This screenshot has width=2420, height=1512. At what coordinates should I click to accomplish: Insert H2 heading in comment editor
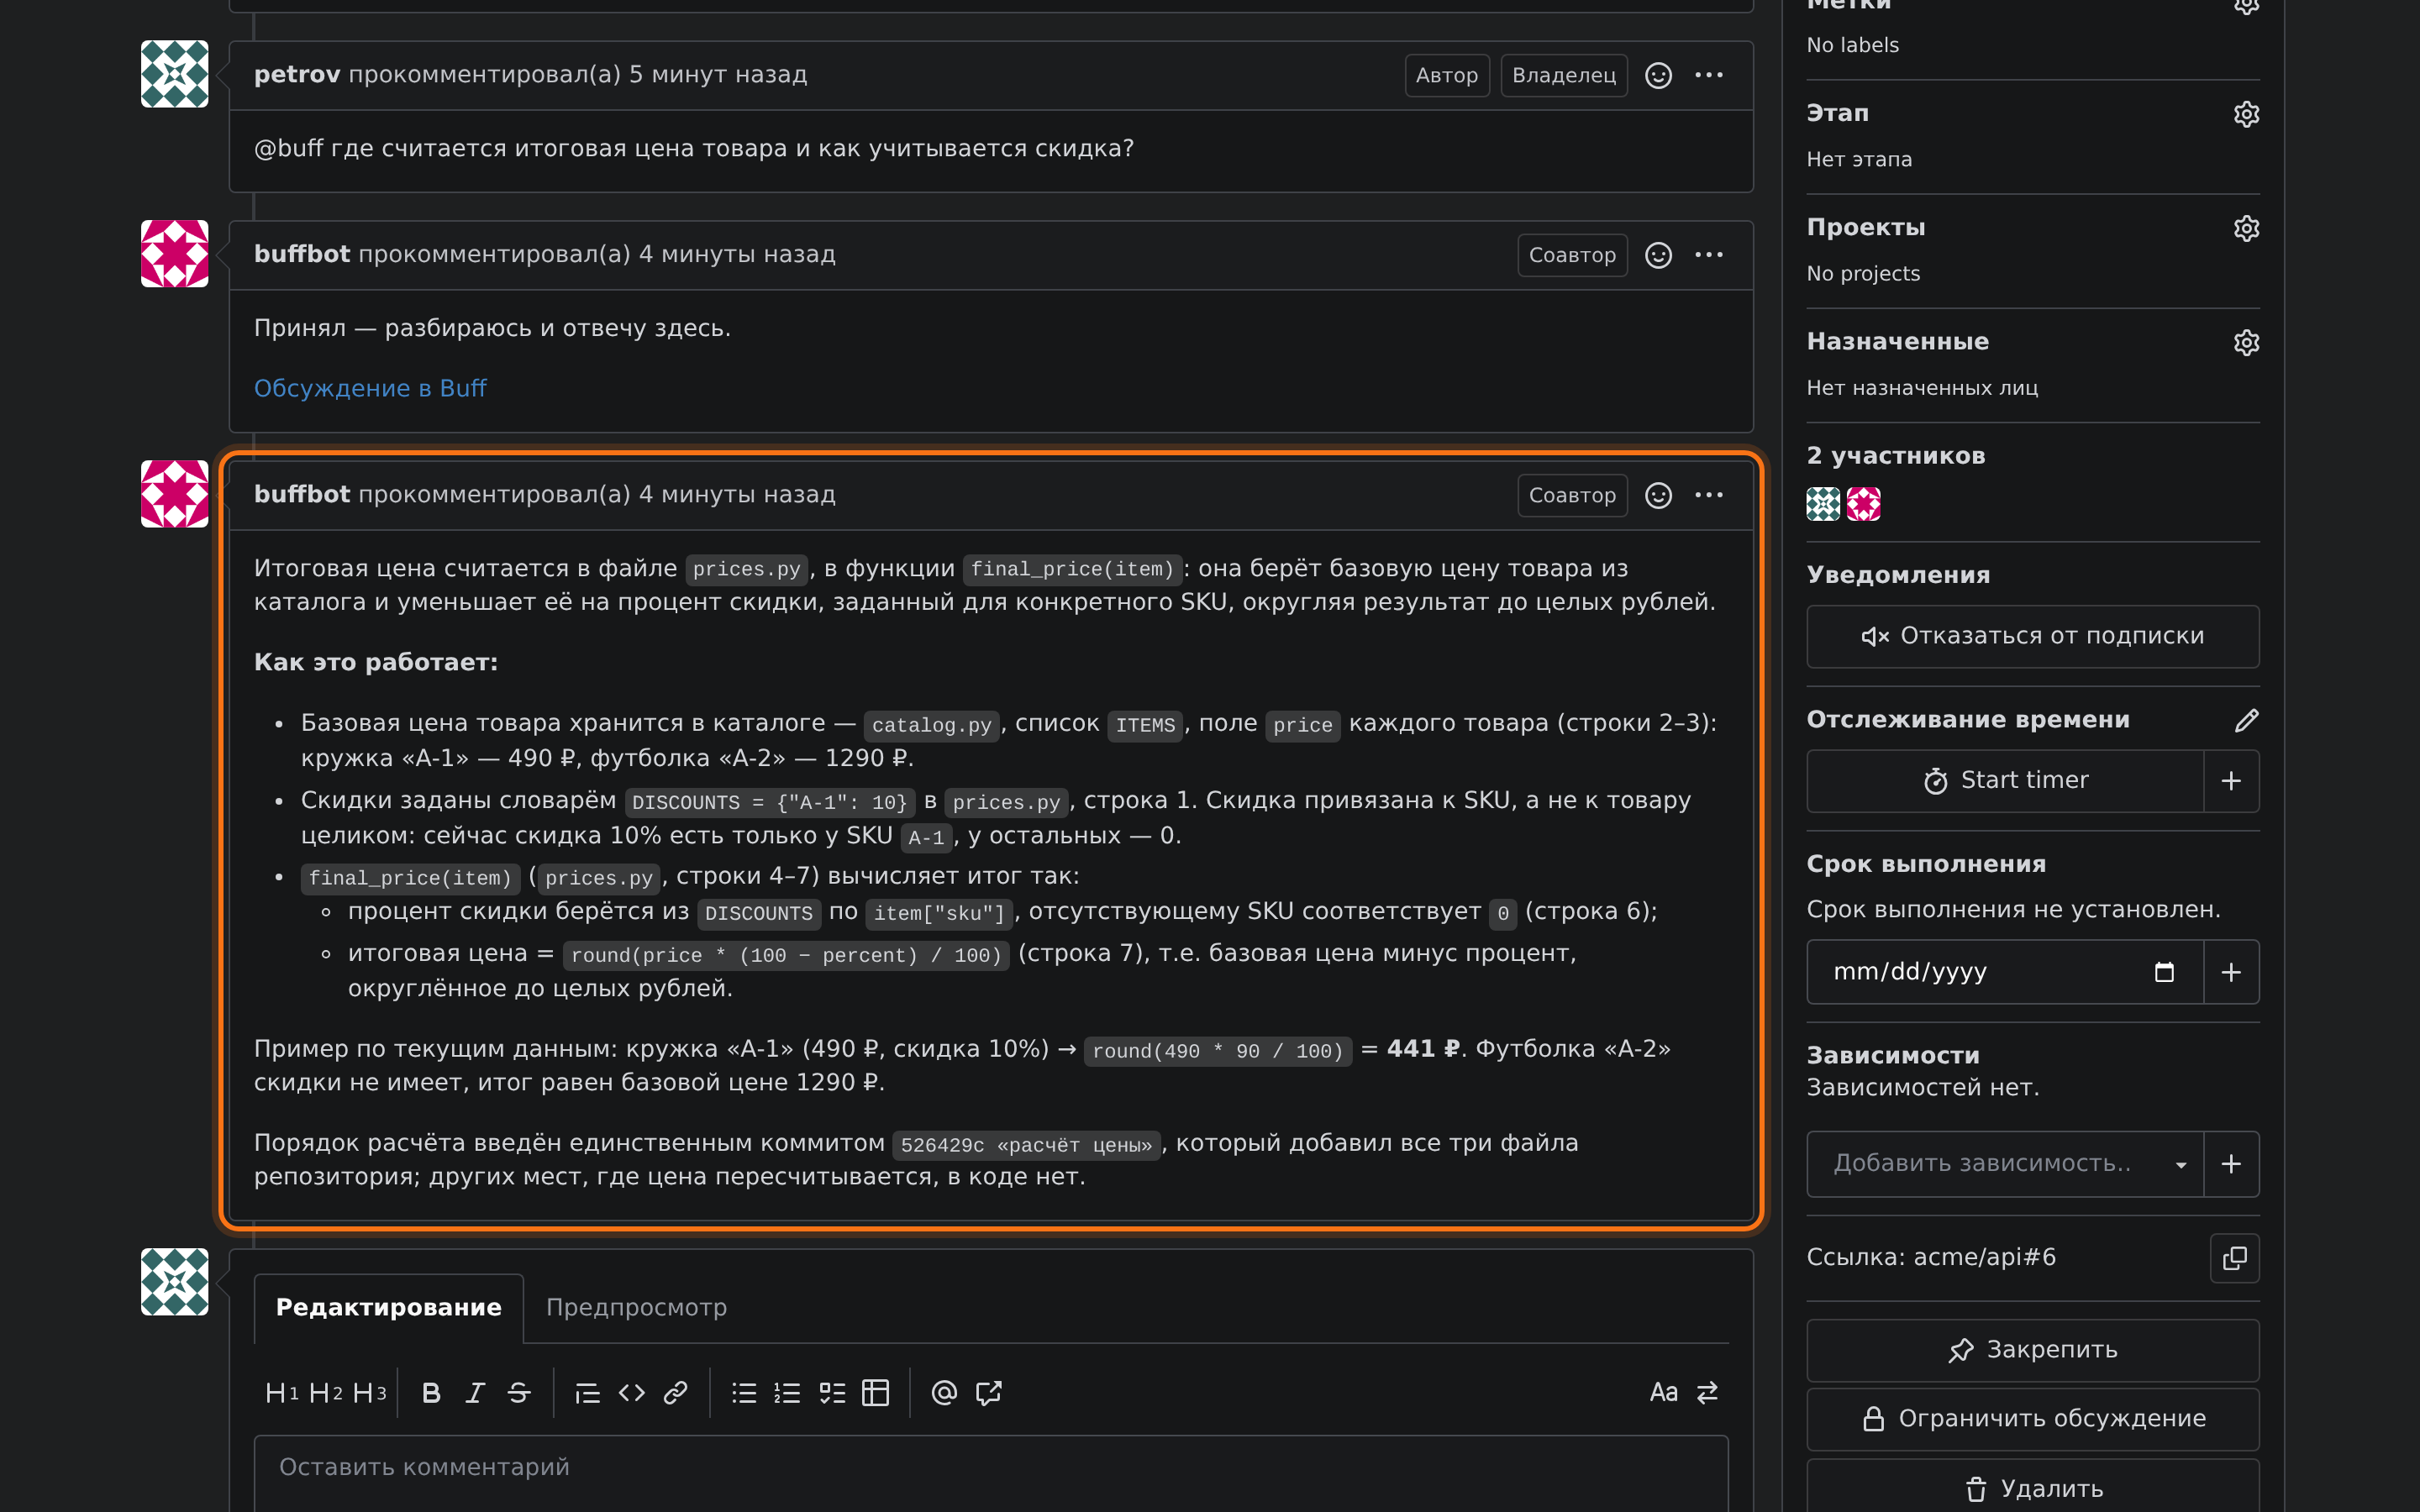coord(325,1392)
